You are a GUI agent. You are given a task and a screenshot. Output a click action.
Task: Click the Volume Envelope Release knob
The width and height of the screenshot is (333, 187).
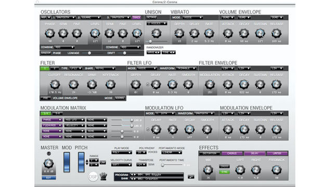276,33
